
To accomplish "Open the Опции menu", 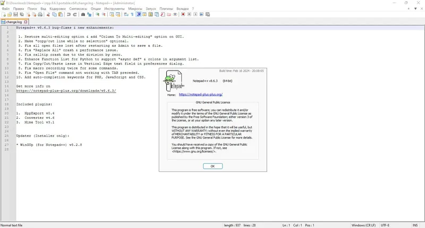I will click(x=96, y=8).
